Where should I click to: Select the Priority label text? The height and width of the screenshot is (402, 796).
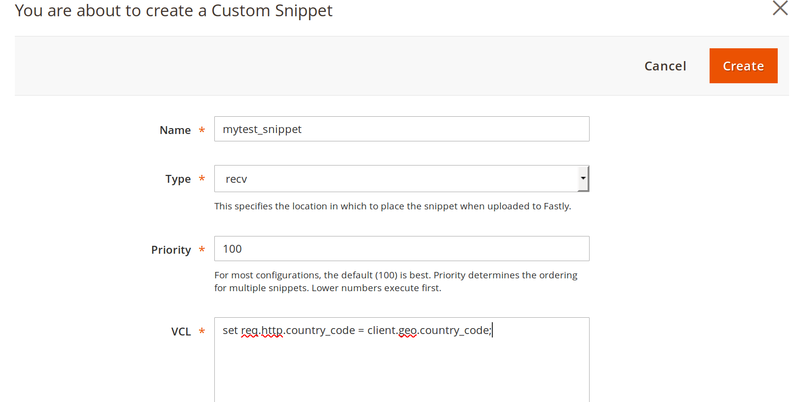[171, 250]
